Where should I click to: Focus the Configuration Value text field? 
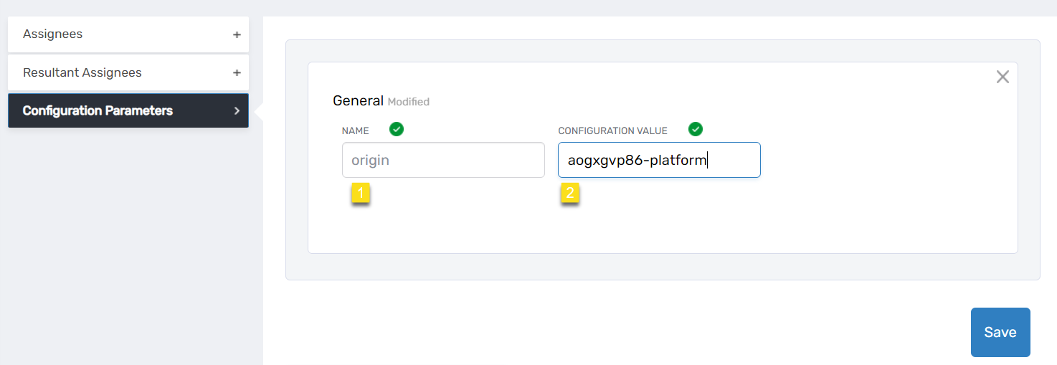point(659,160)
